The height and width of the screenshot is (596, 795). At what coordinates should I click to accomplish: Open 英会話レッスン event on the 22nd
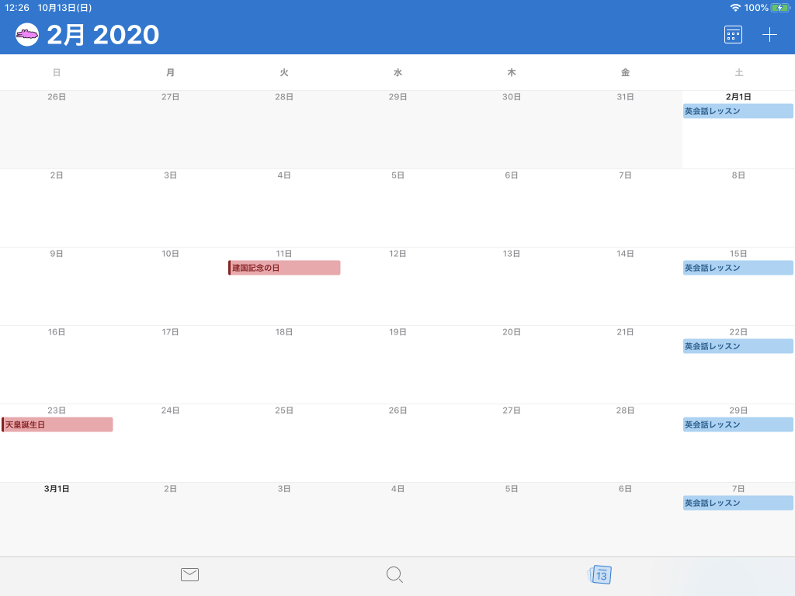738,346
